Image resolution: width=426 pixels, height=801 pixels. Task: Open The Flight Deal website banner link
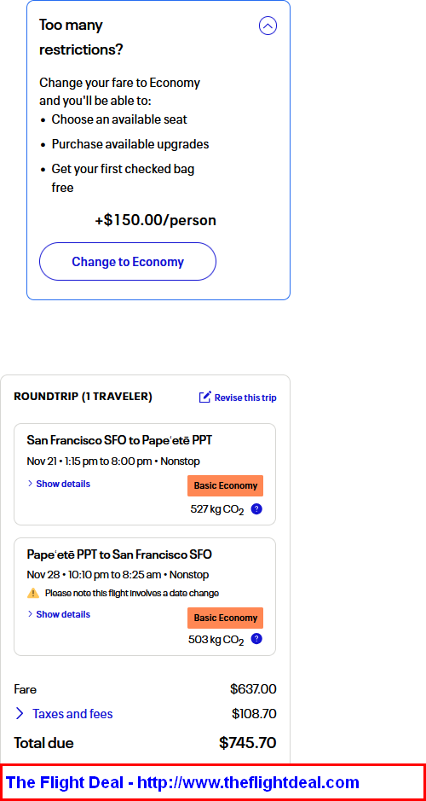[x=182, y=782]
